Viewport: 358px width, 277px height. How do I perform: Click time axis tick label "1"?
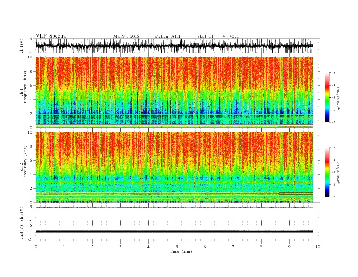pyautogui.click(x=64, y=247)
